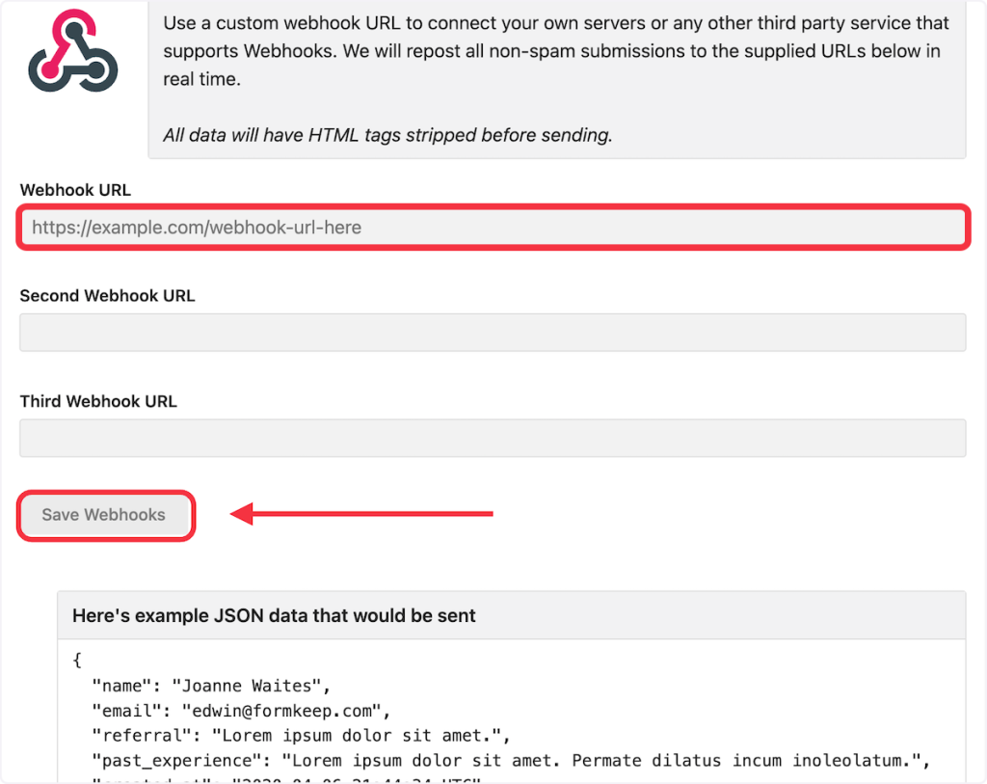Click the opening curly brace of JSON
The height and width of the screenshot is (784, 987).
point(77,662)
